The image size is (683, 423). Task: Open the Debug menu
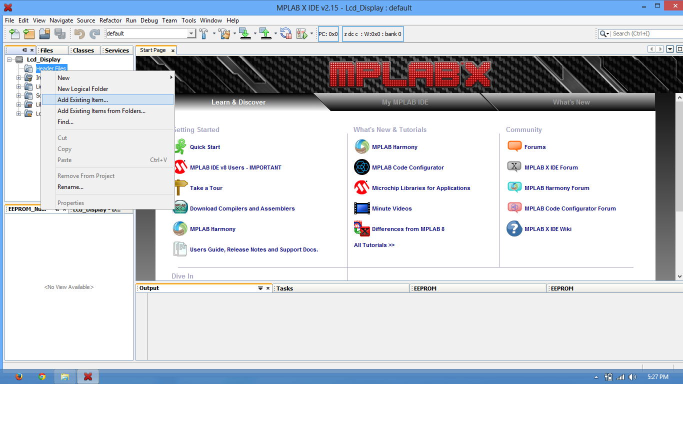pos(149,20)
